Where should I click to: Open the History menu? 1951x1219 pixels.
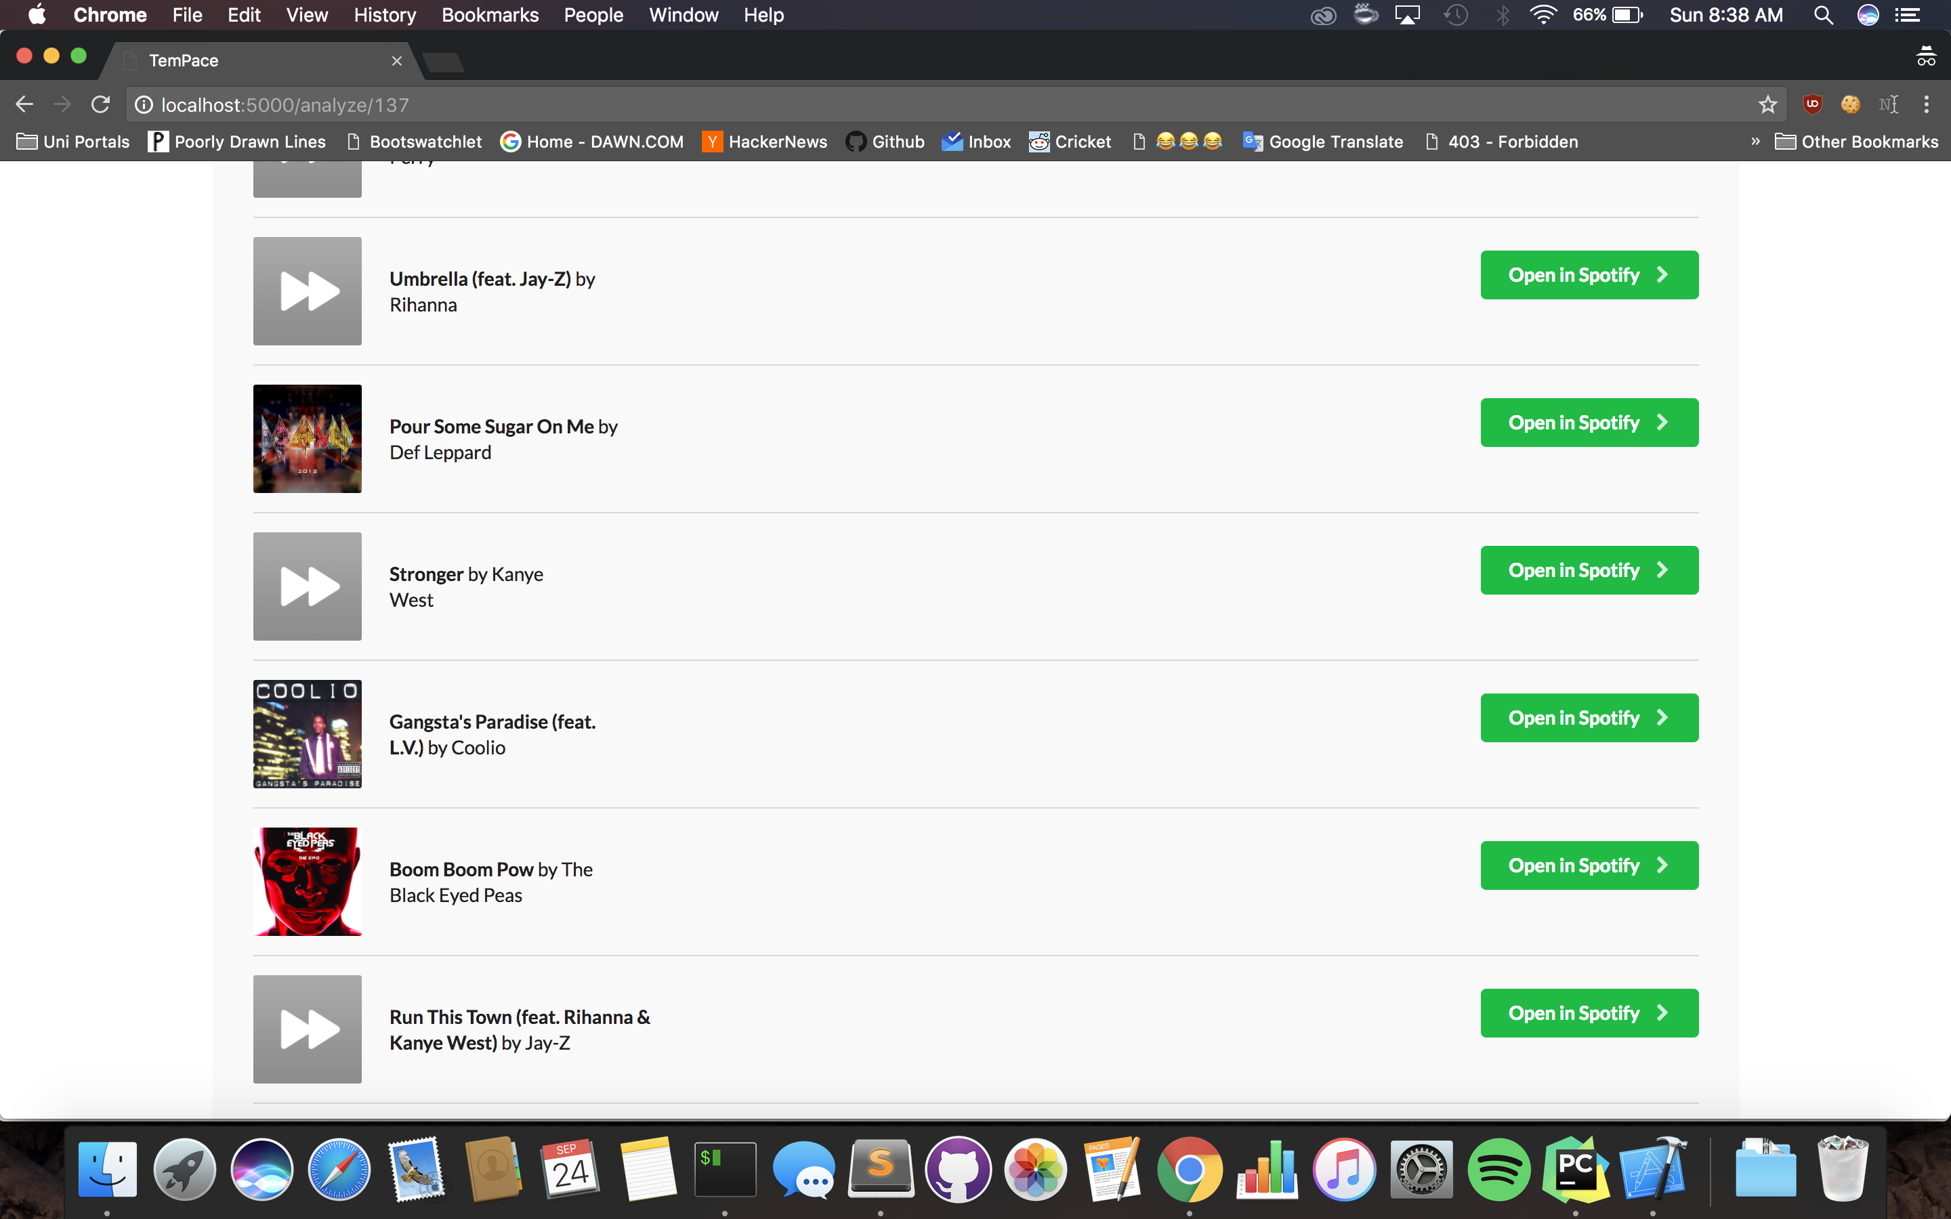point(385,16)
